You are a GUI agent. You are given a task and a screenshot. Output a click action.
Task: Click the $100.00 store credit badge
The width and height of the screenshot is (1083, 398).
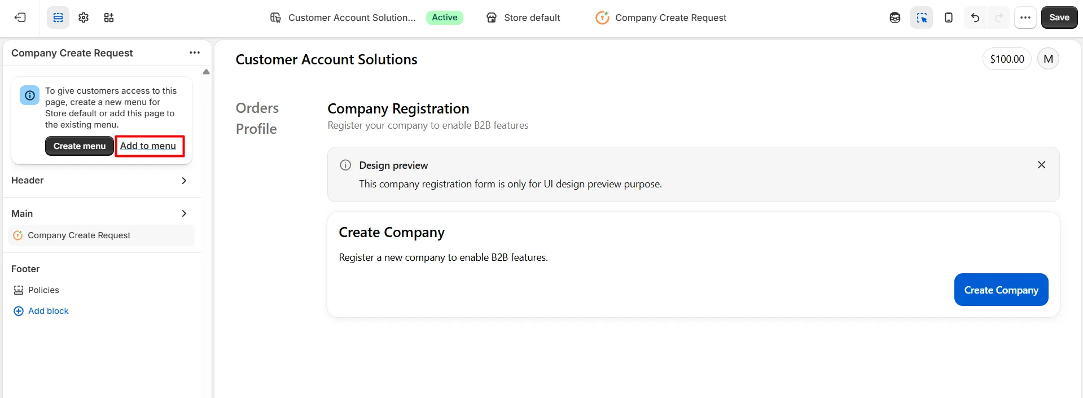pos(1007,59)
